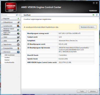Expand Saját VGA kijelzőim section
The height and width of the screenshot is (95, 100).
11,33
